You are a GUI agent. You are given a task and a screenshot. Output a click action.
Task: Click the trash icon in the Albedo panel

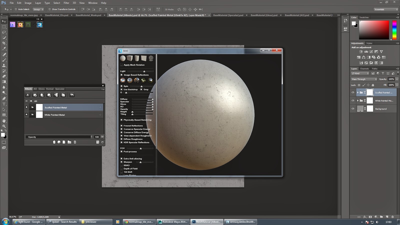[x=75, y=142]
